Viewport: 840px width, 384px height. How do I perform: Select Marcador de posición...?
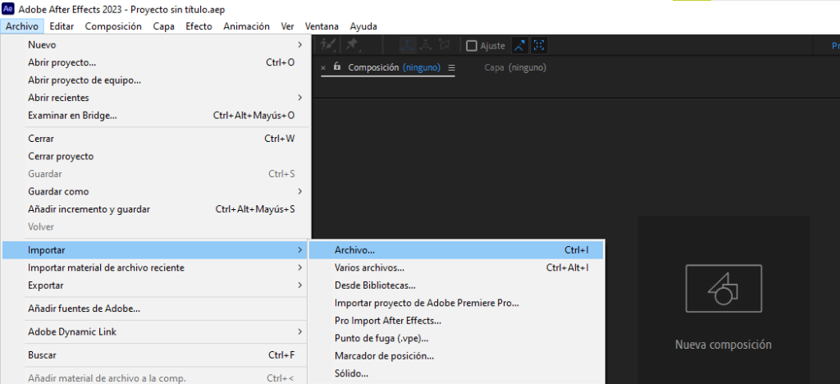(456, 355)
